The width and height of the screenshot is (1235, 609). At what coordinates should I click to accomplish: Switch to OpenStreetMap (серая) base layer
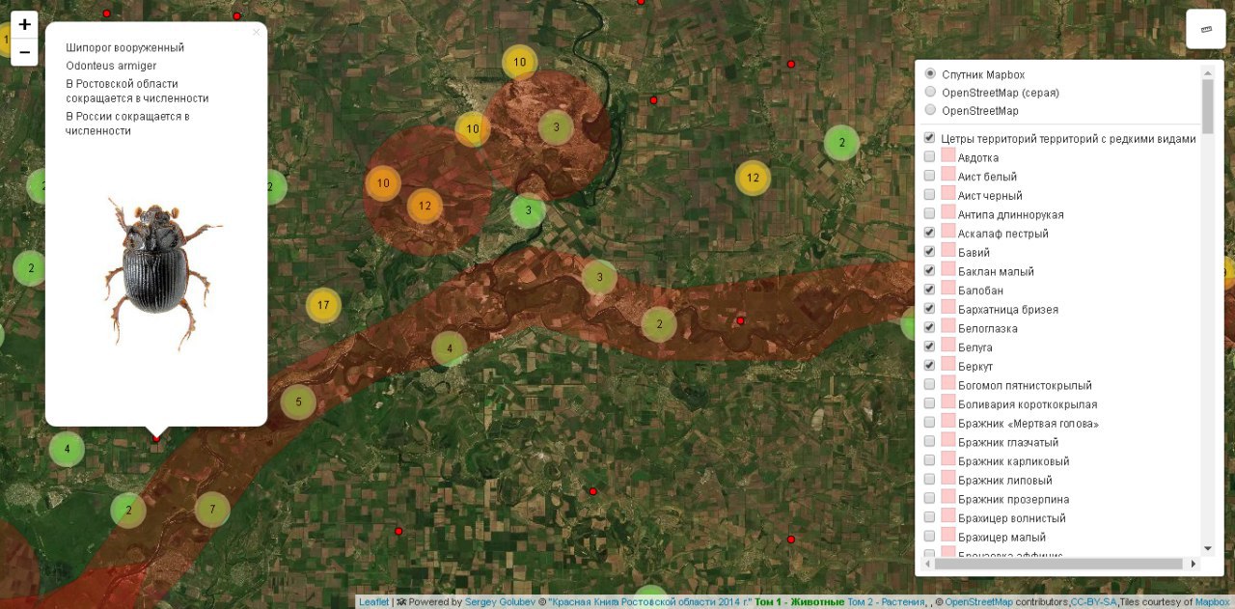pyautogui.click(x=930, y=93)
